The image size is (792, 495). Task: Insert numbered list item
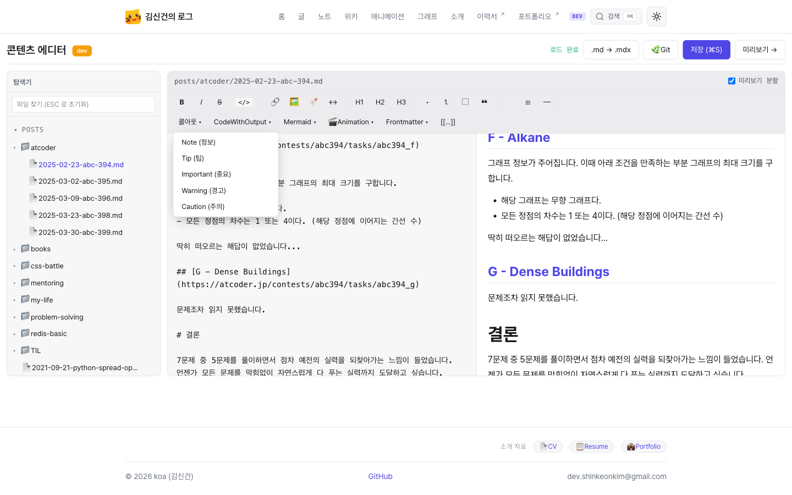446,102
